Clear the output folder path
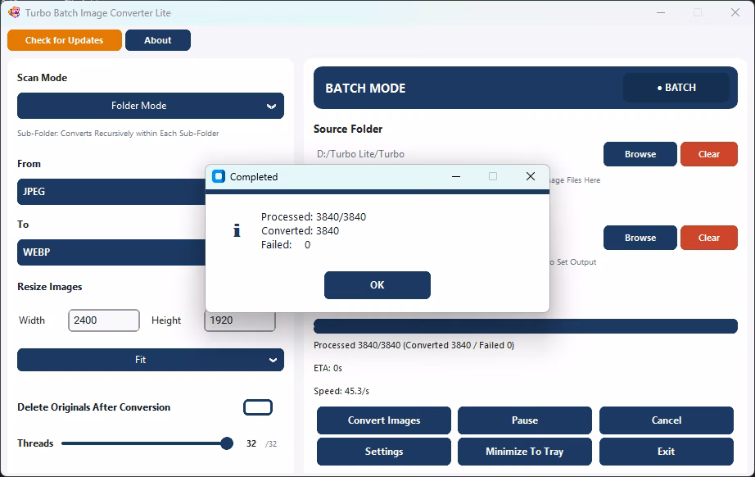The height and width of the screenshot is (477, 755). [709, 238]
